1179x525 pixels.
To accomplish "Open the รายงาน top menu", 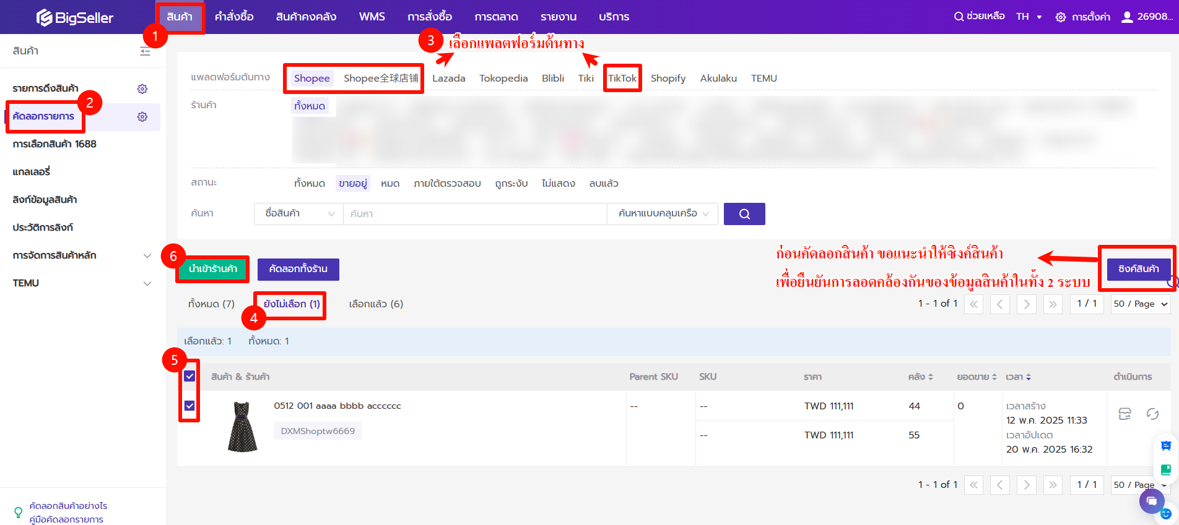I will (x=559, y=17).
